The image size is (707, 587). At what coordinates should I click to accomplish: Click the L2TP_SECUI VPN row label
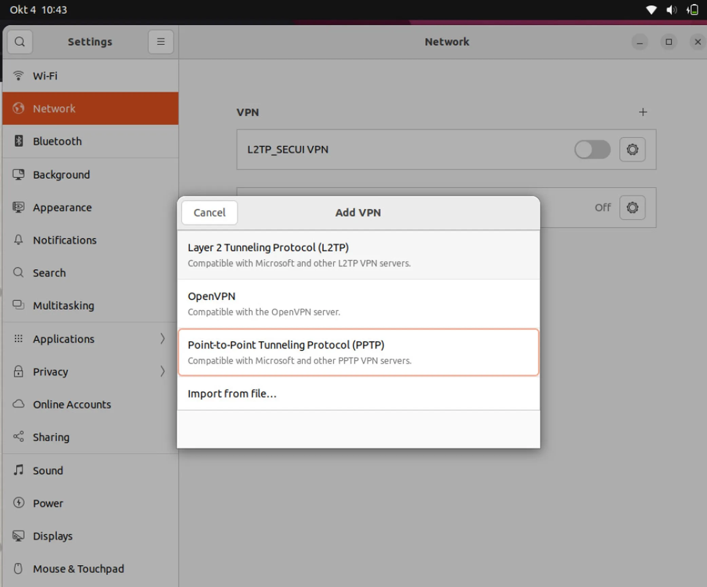click(288, 149)
